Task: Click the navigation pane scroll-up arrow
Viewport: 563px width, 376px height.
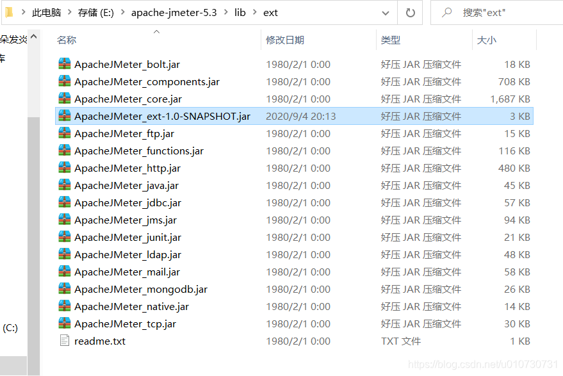Action: point(34,37)
